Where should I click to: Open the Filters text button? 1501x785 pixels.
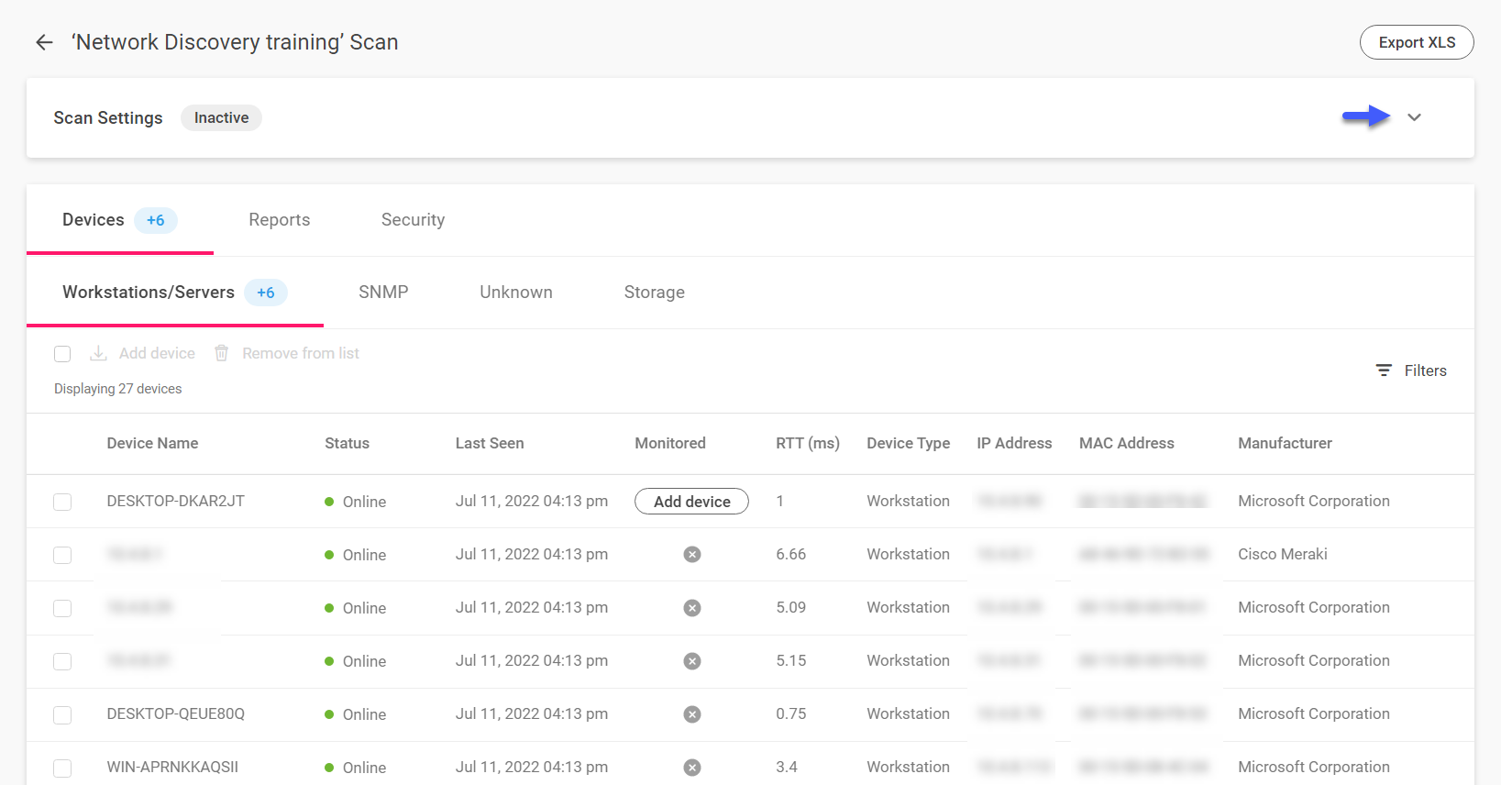(x=1426, y=370)
